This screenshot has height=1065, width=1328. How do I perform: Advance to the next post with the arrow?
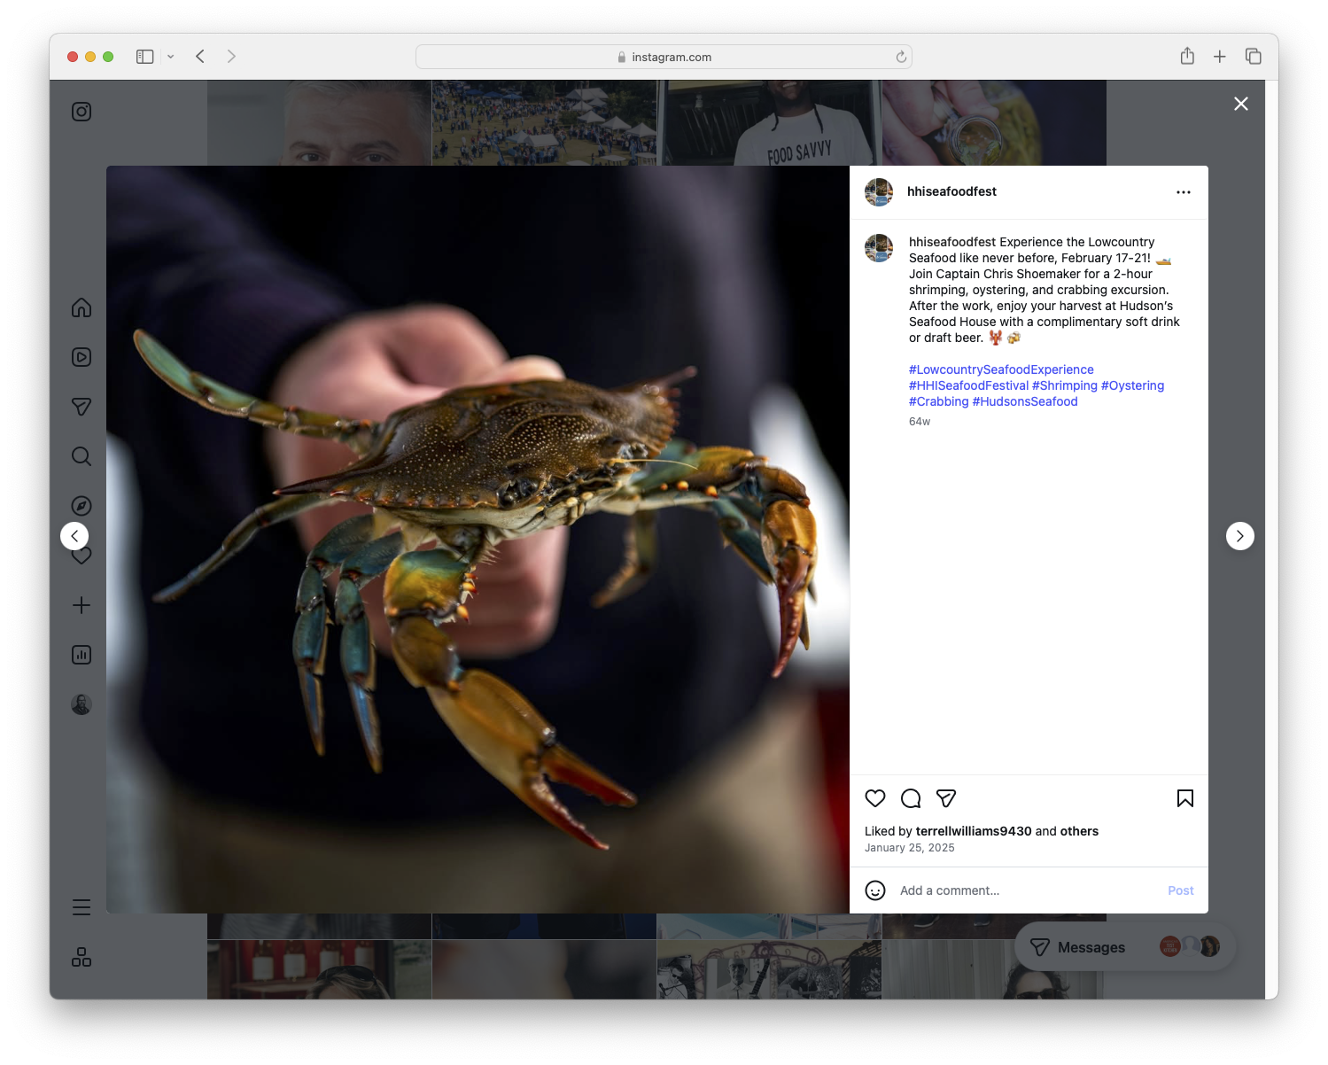click(1239, 536)
